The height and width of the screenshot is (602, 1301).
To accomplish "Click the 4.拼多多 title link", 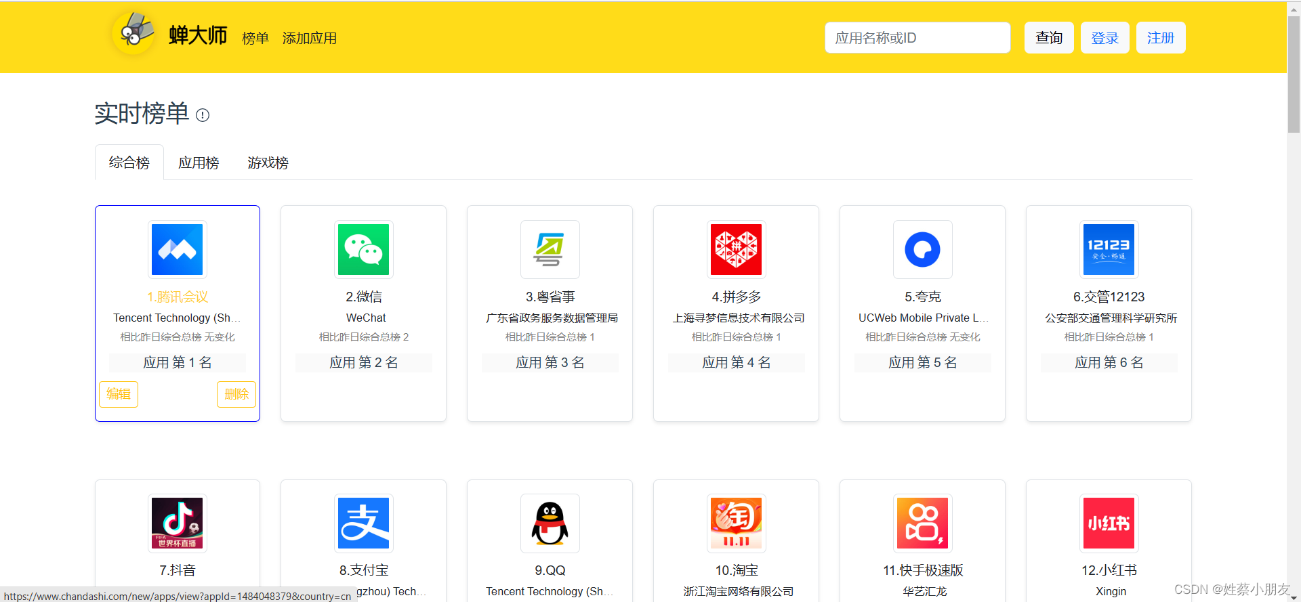I will (x=737, y=297).
